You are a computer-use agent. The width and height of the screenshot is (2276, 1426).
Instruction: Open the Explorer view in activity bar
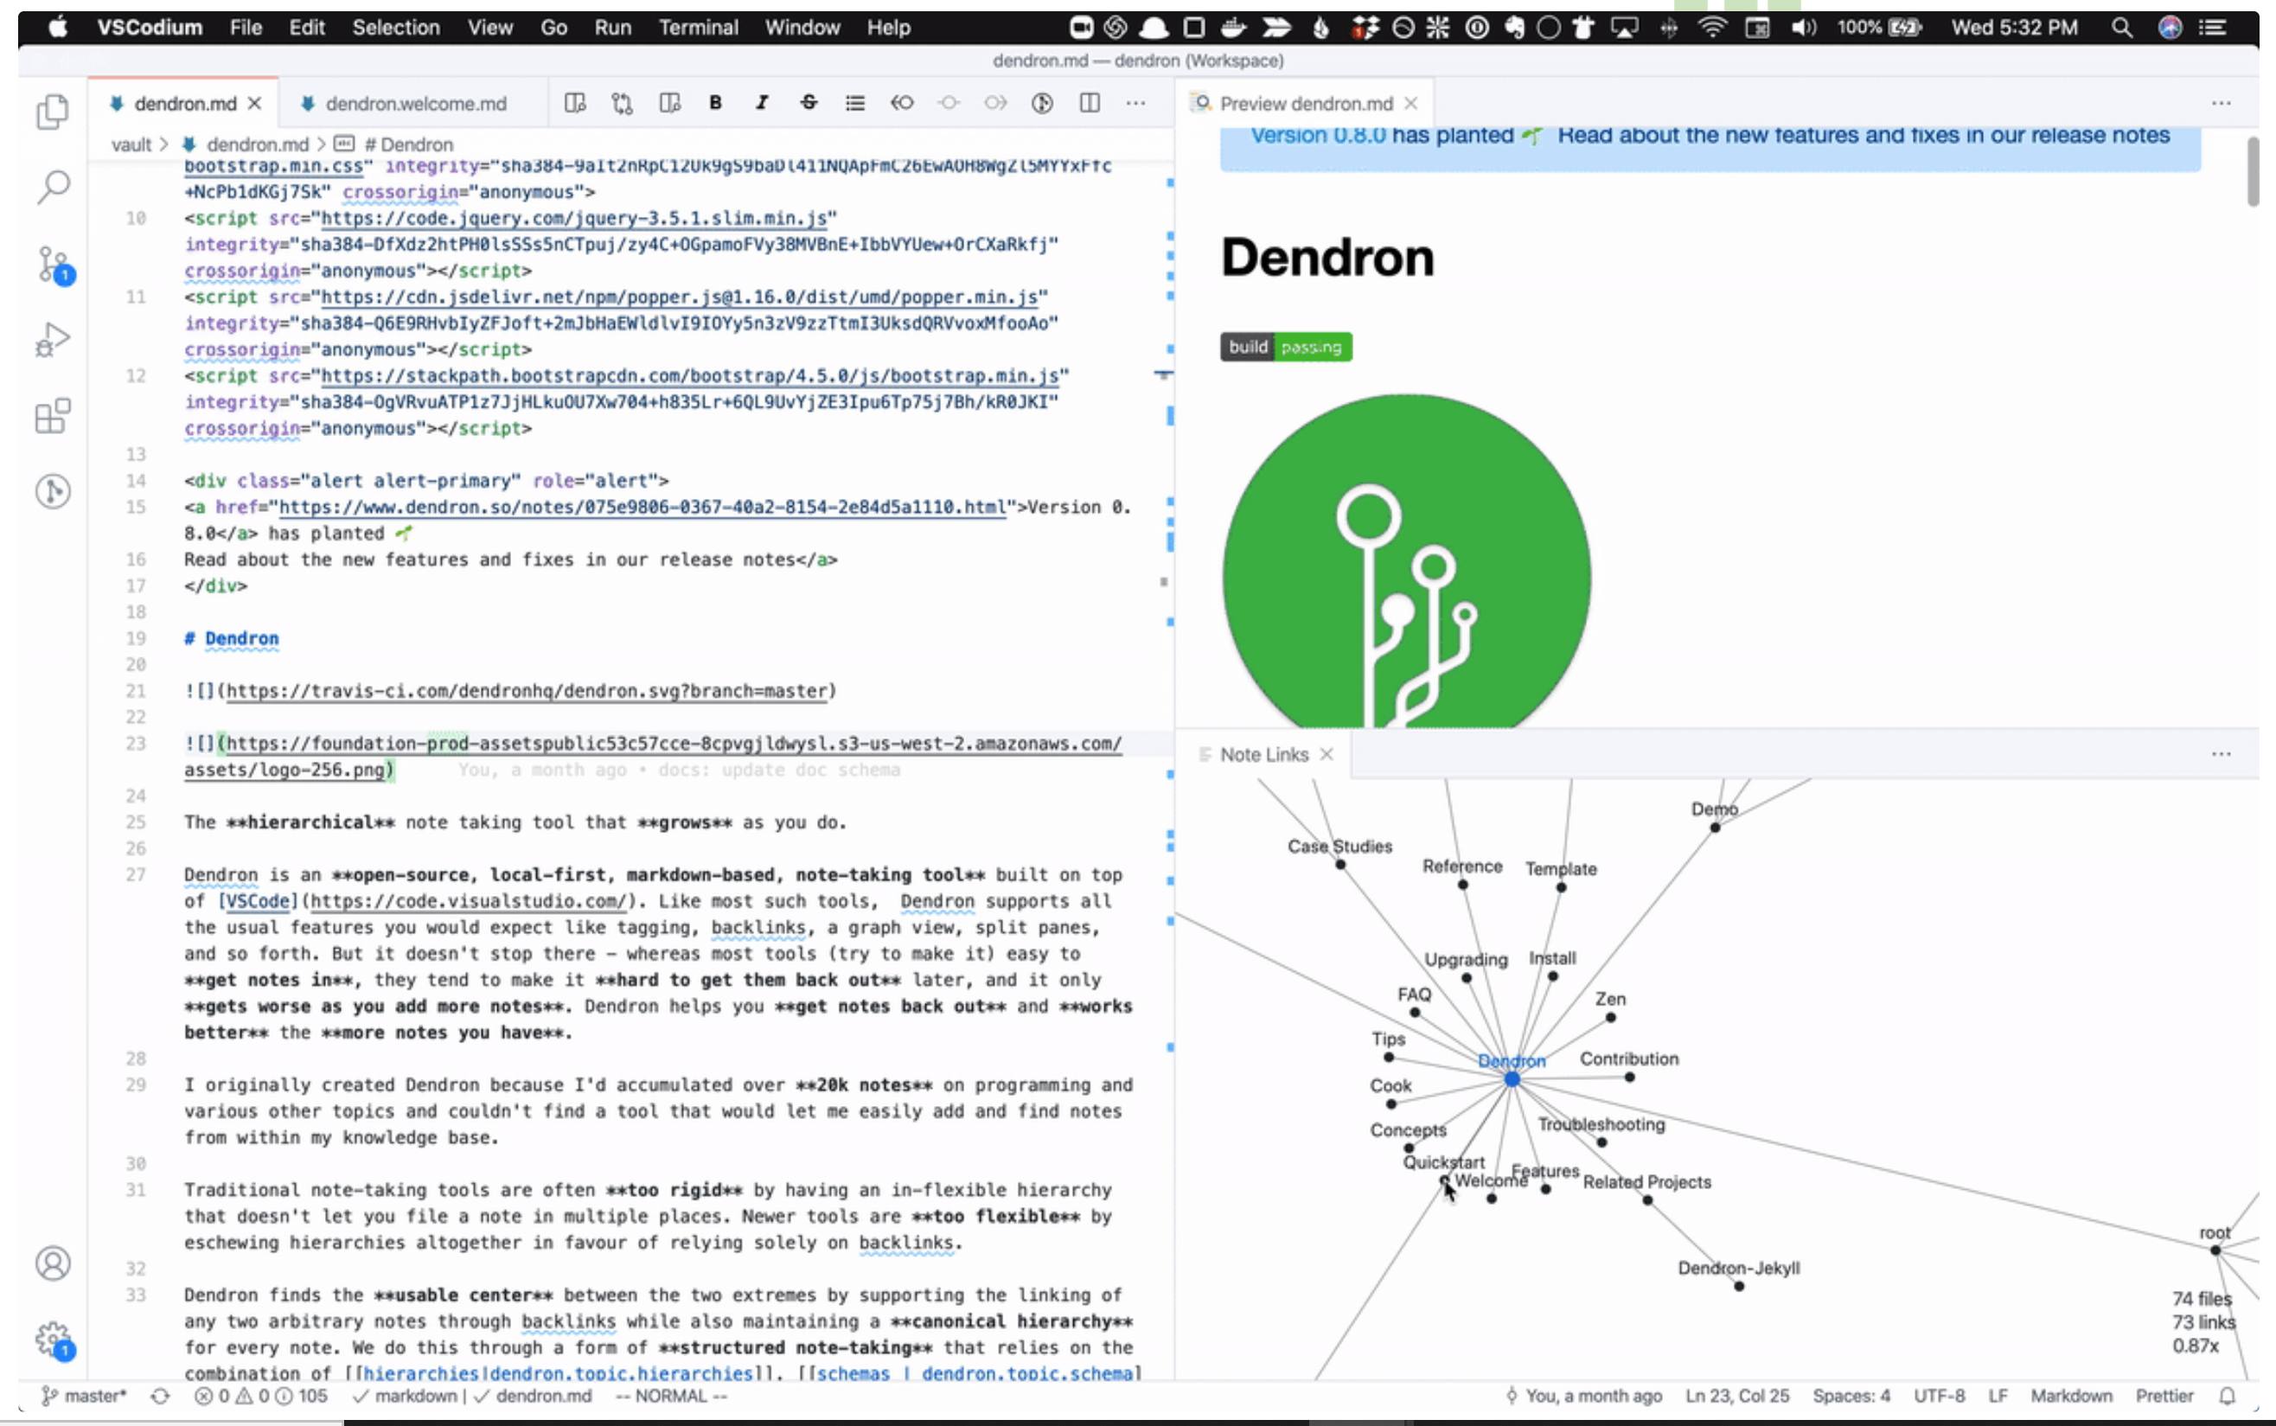pyautogui.click(x=53, y=111)
